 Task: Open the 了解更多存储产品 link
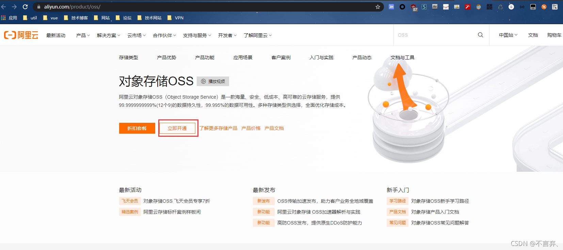(219, 128)
